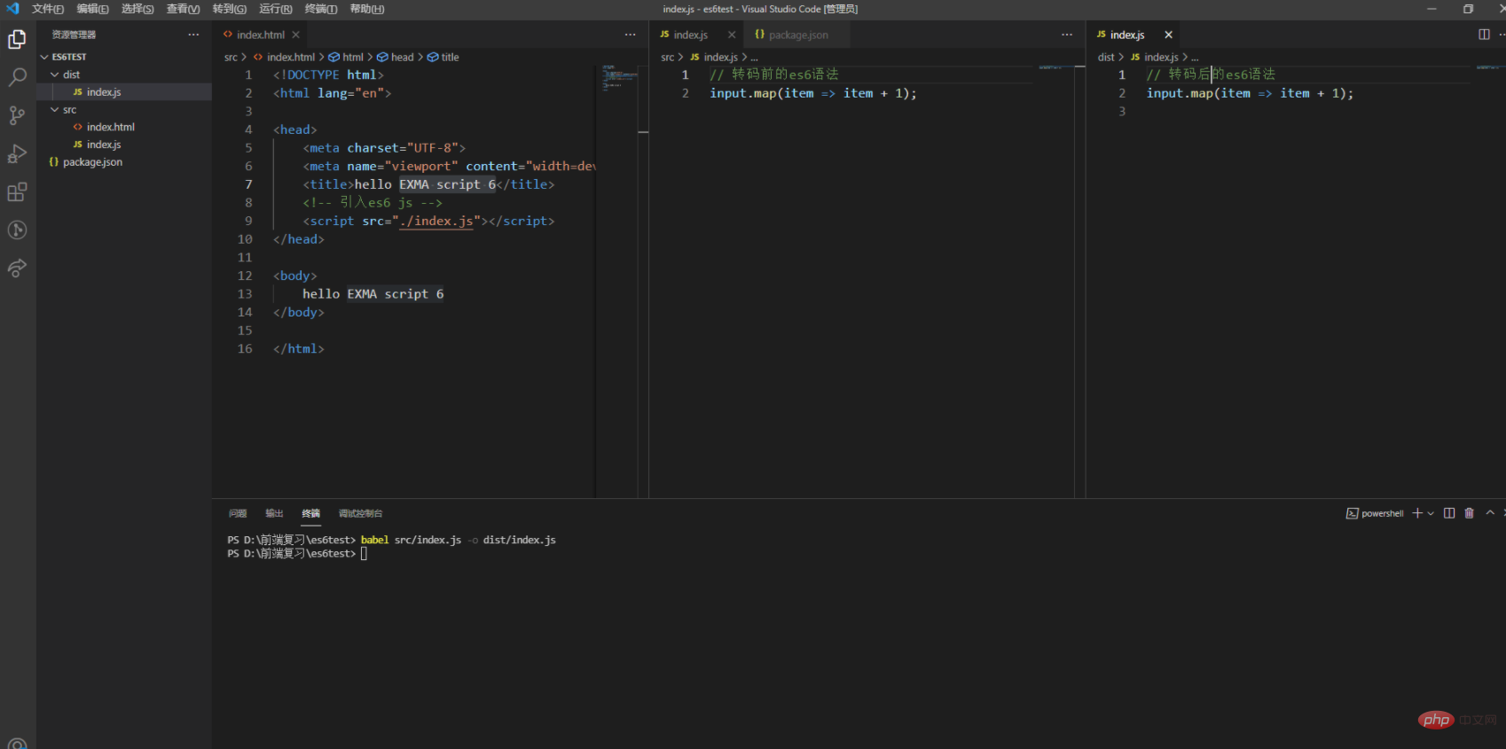This screenshot has height=749, width=1506.
Task: Open package.json from the explorer tree
Action: pyautogui.click(x=92, y=162)
